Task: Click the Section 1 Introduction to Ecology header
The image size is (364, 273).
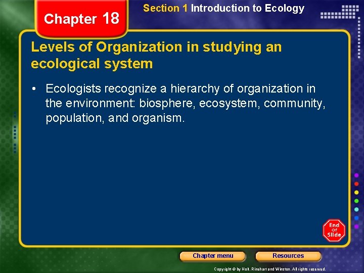Action: tap(223, 9)
